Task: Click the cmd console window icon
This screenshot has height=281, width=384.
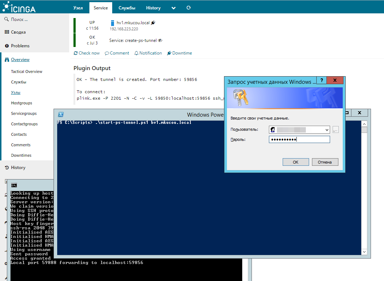Action: pyautogui.click(x=14, y=185)
